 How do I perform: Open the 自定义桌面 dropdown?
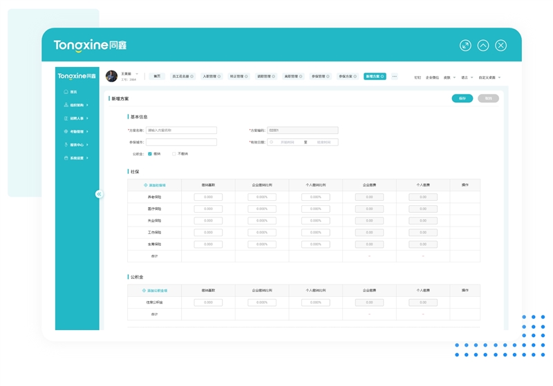pyautogui.click(x=489, y=77)
